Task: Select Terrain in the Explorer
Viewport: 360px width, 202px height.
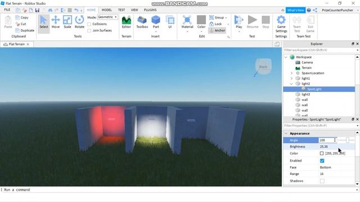Action: (x=307, y=68)
